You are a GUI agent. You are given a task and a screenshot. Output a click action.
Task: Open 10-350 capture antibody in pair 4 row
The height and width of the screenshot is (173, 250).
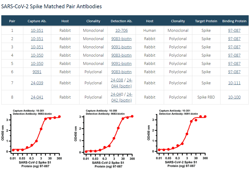[x=37, y=55]
